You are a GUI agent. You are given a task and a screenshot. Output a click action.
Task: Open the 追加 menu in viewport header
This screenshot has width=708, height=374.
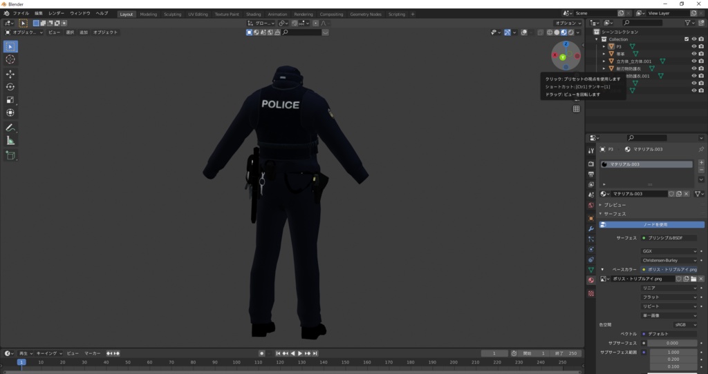[x=84, y=32]
